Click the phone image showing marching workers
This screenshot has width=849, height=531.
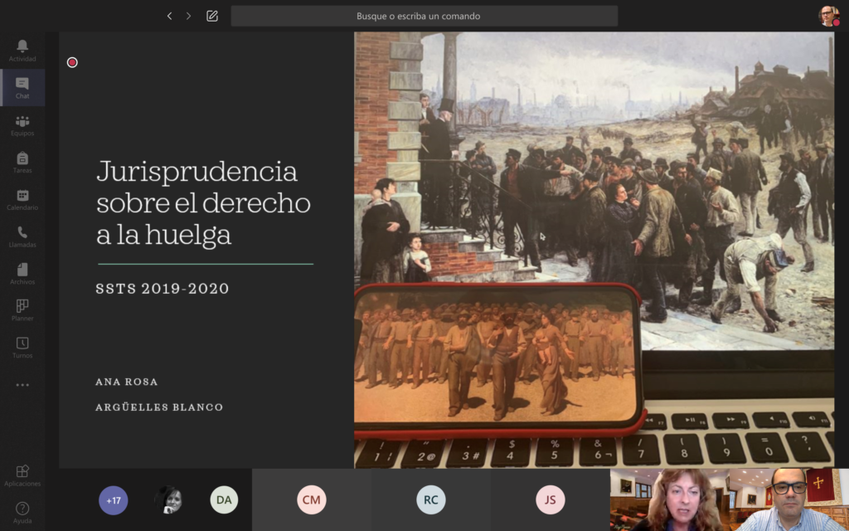[498, 358]
